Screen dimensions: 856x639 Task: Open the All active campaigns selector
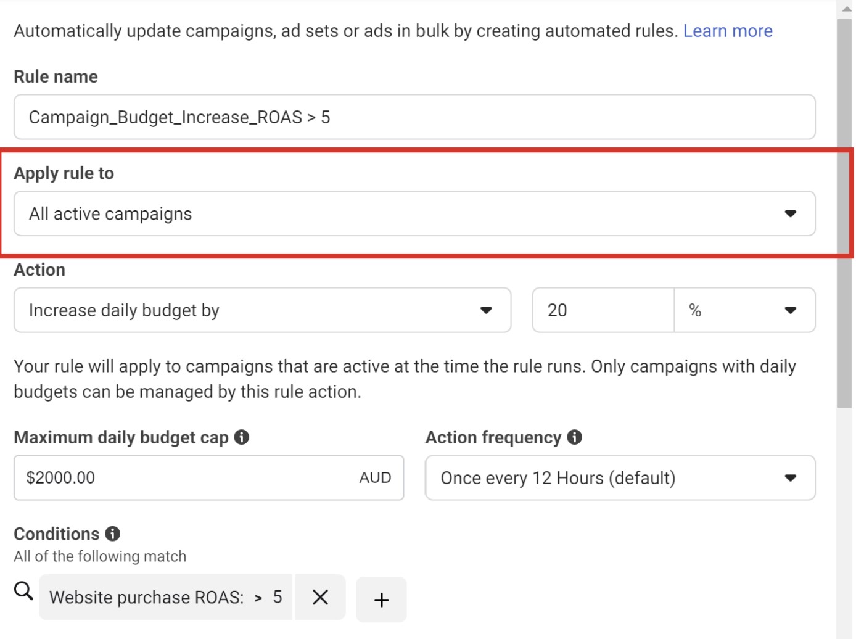[x=413, y=213]
